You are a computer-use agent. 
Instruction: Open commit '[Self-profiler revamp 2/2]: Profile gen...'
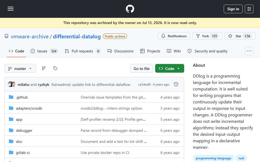pyautogui.click(x=113, y=120)
